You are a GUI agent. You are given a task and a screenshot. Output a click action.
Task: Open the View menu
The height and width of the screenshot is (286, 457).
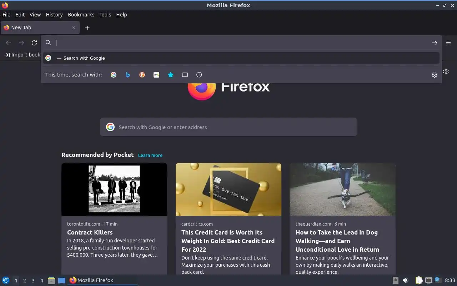(35, 15)
